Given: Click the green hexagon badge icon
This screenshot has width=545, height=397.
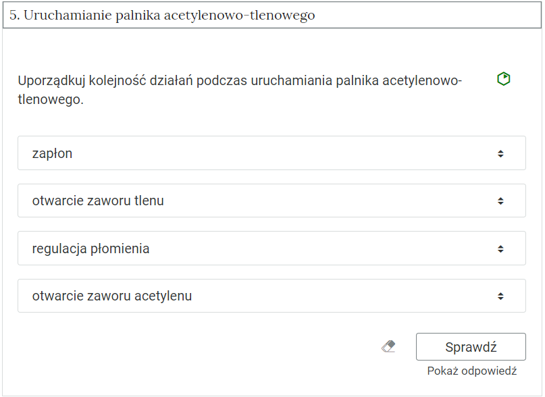Looking at the screenshot, I should 502,78.
